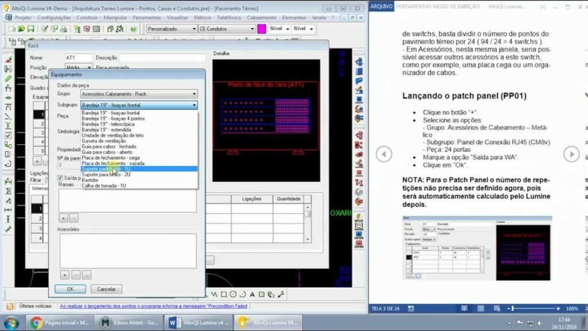This screenshot has width=588, height=331.
Task: Click the 'Precondition Failed' news link
Action: tap(153, 306)
